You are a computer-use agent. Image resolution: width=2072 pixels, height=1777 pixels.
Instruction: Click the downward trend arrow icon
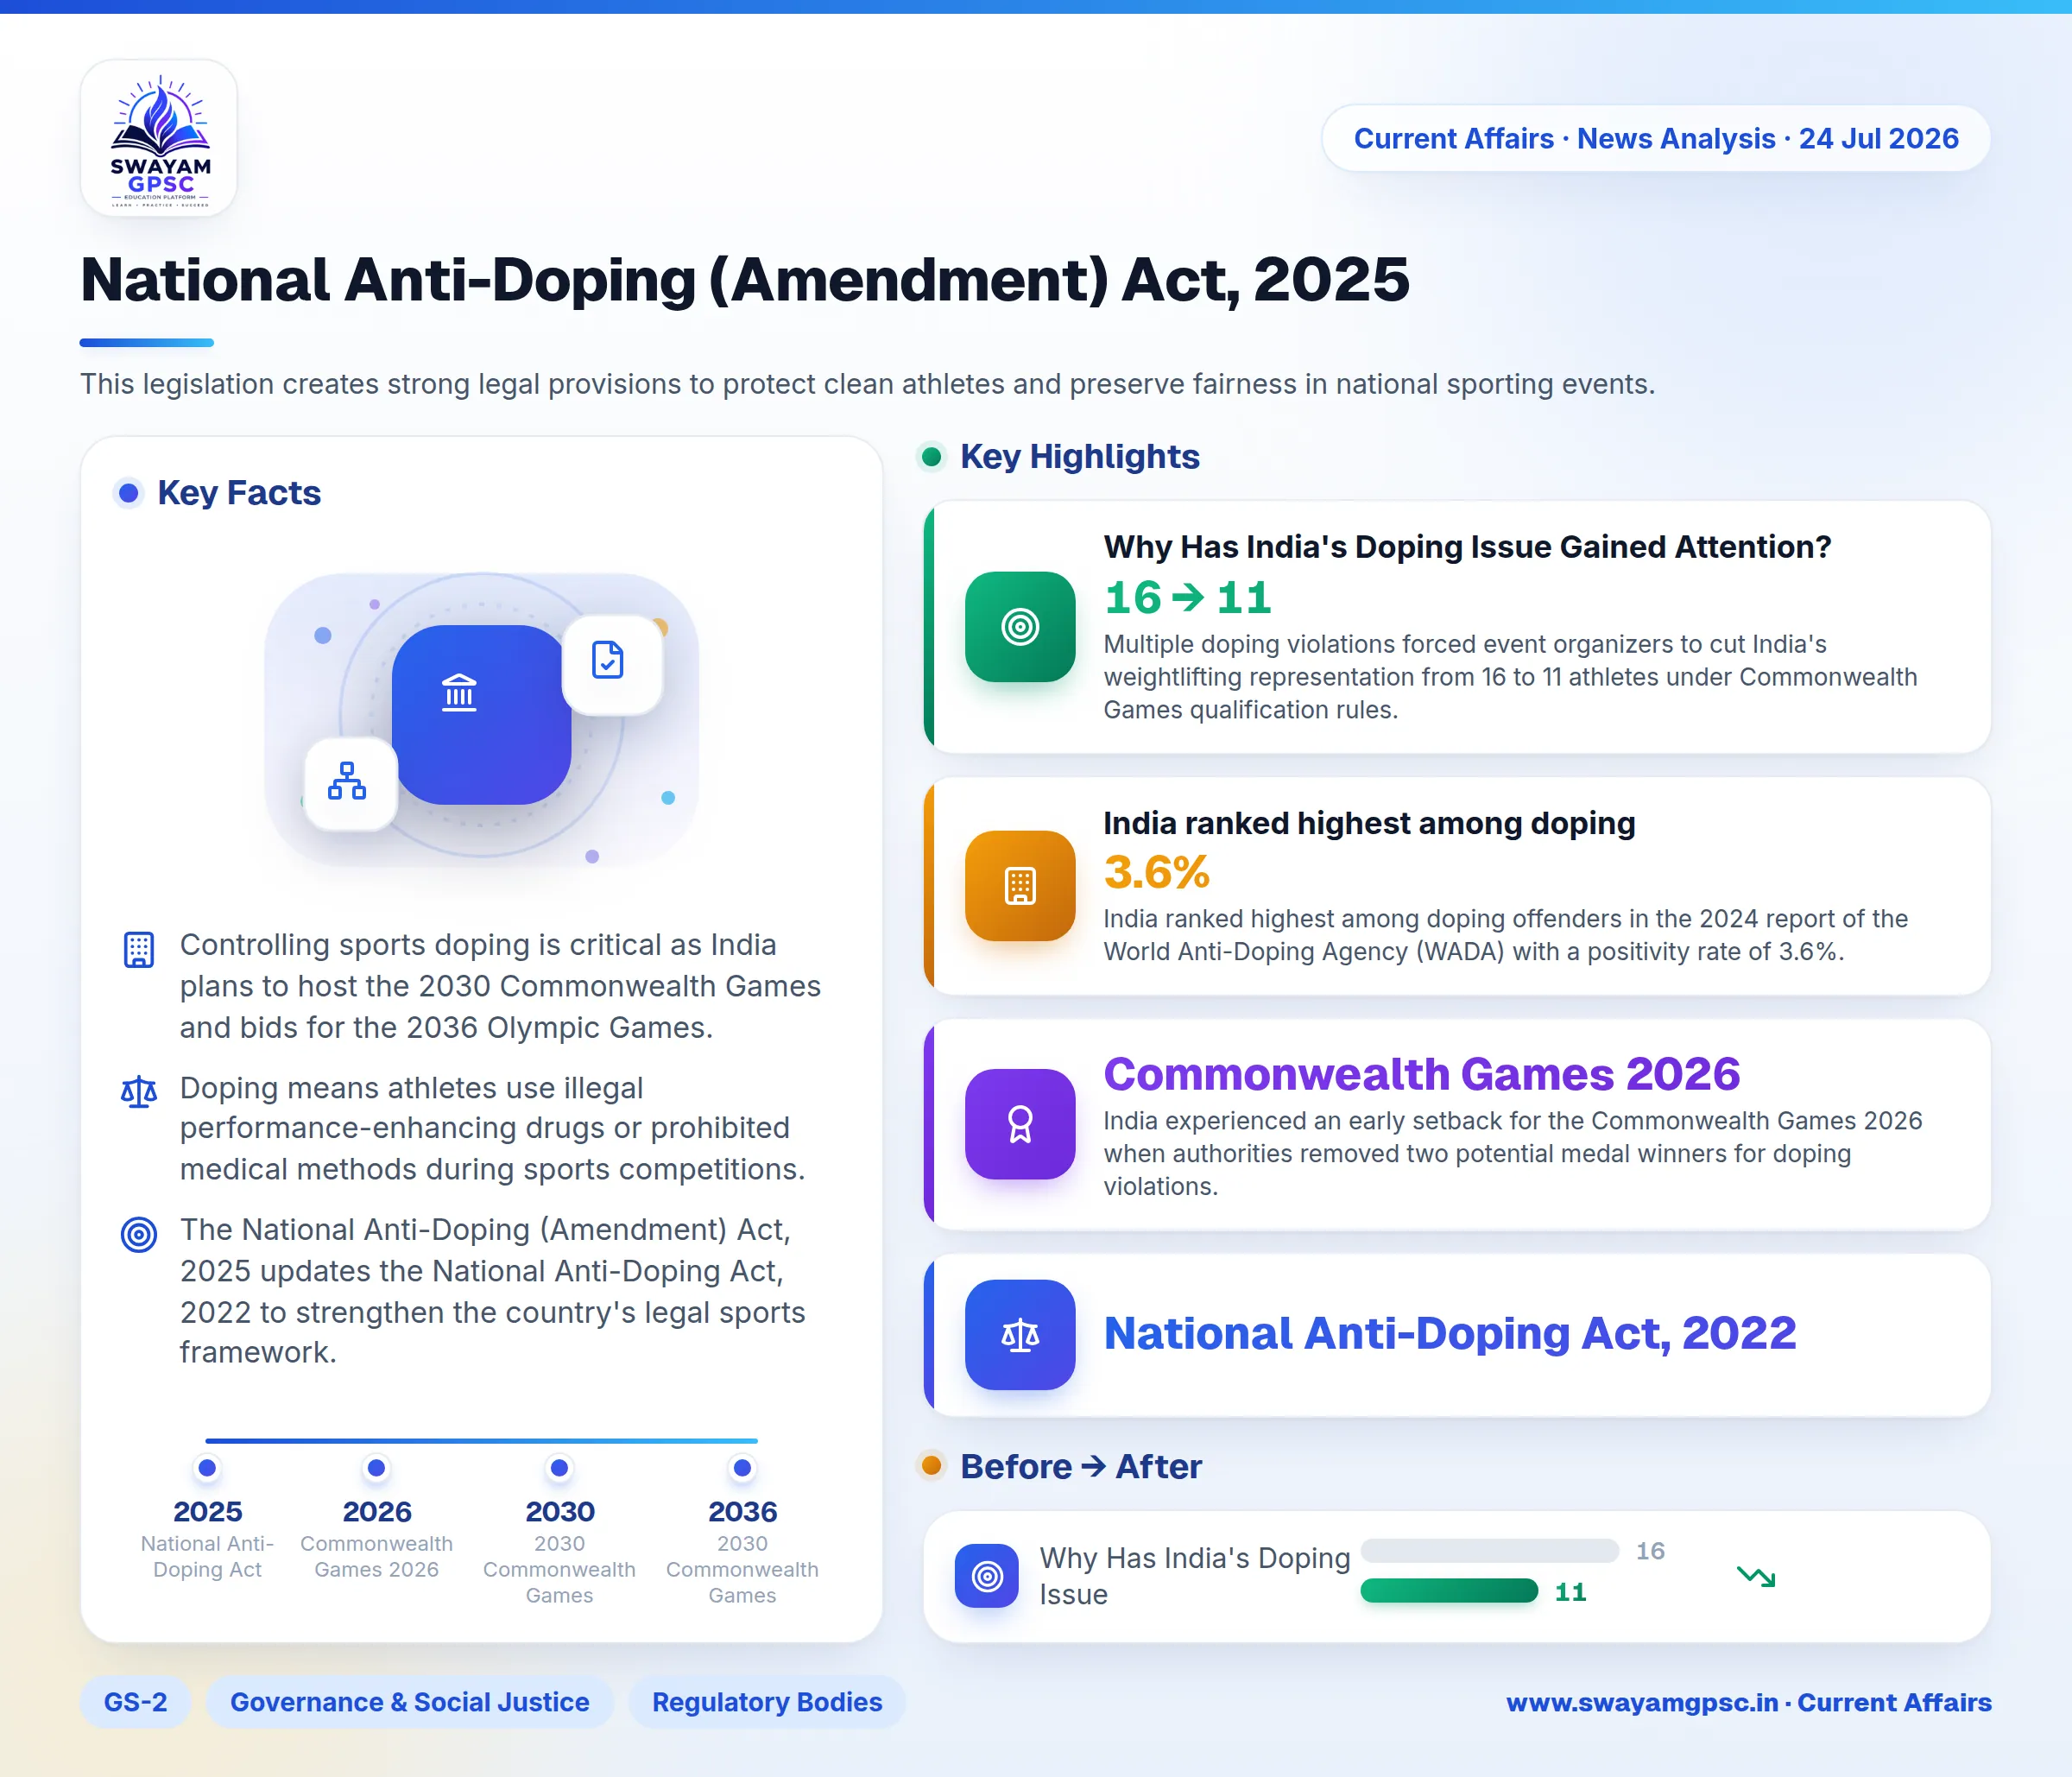click(x=1756, y=1577)
